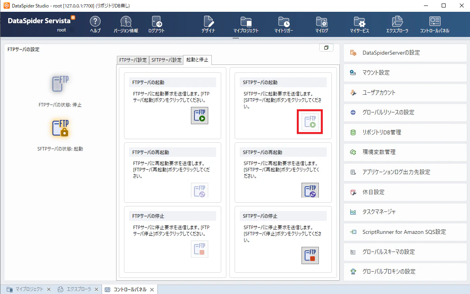Click the タスクマネージャ chart icon
This screenshot has width=470, height=294.
click(x=353, y=212)
